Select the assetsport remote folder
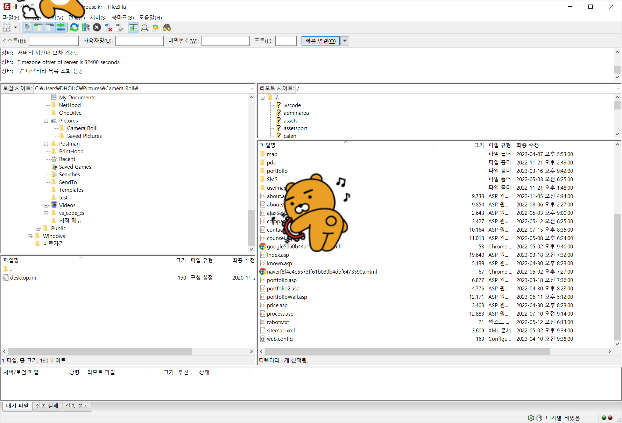622x423 pixels. (295, 128)
